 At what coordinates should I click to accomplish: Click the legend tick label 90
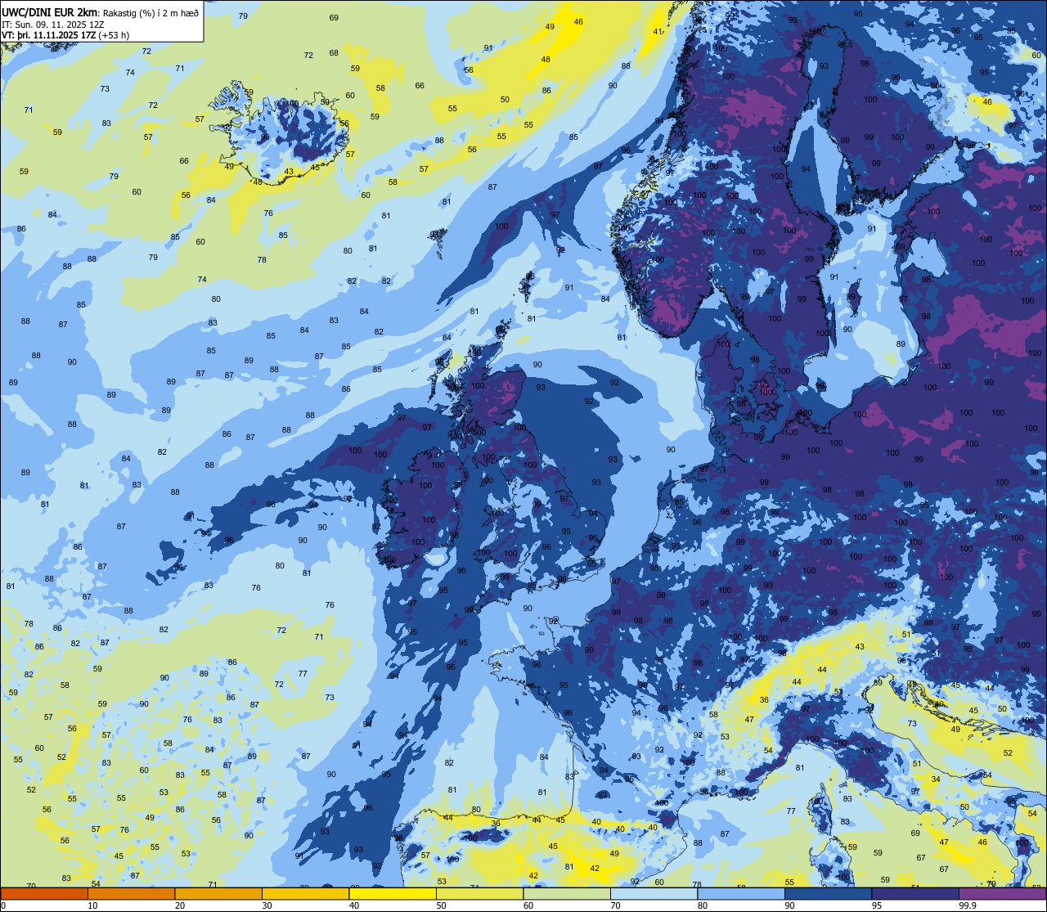pos(790,905)
